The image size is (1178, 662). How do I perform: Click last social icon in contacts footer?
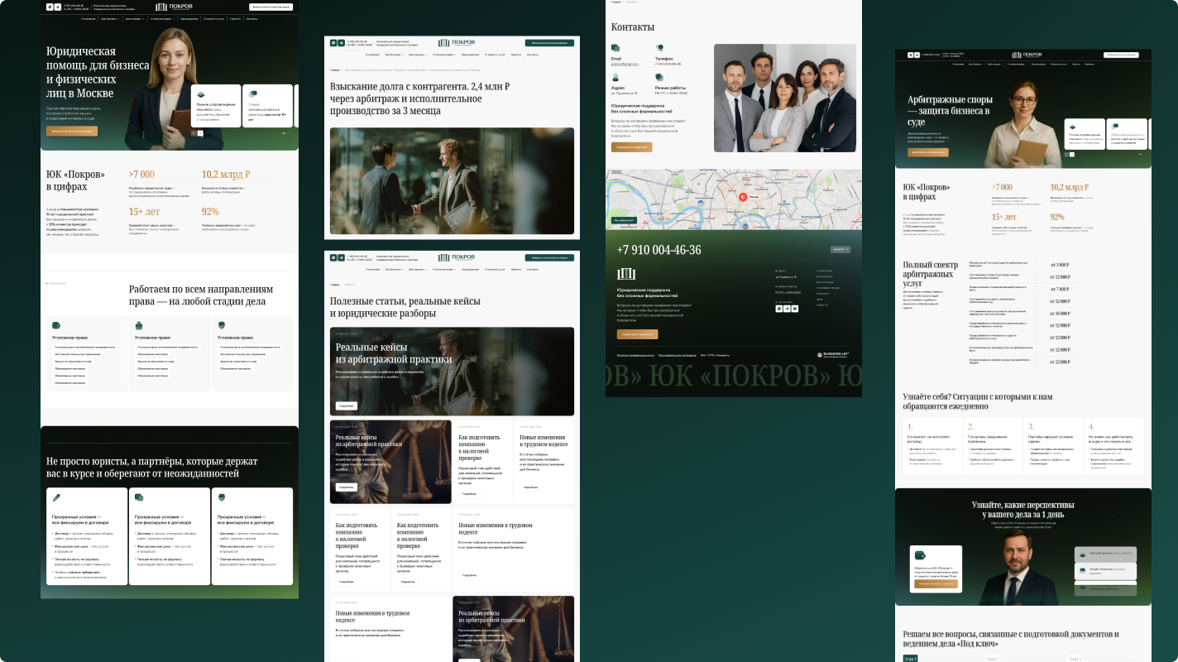click(795, 309)
